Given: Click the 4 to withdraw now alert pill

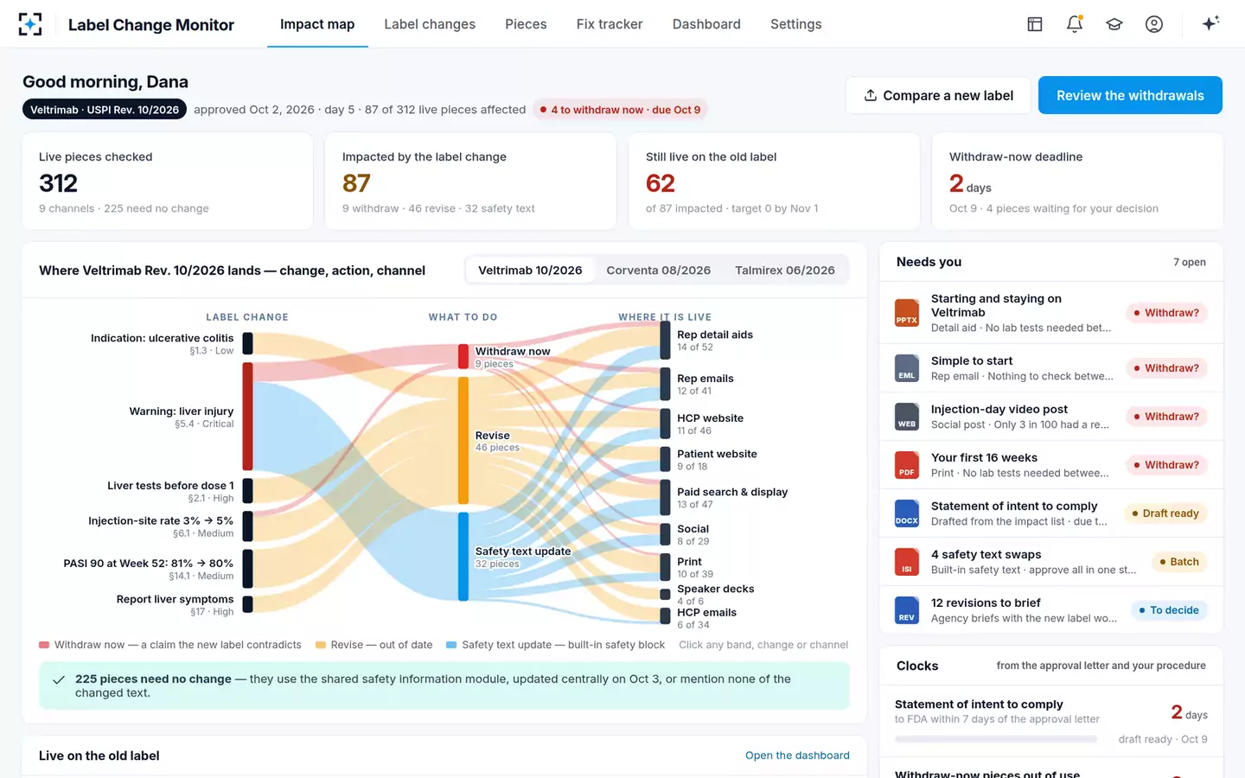Looking at the screenshot, I should point(620,110).
